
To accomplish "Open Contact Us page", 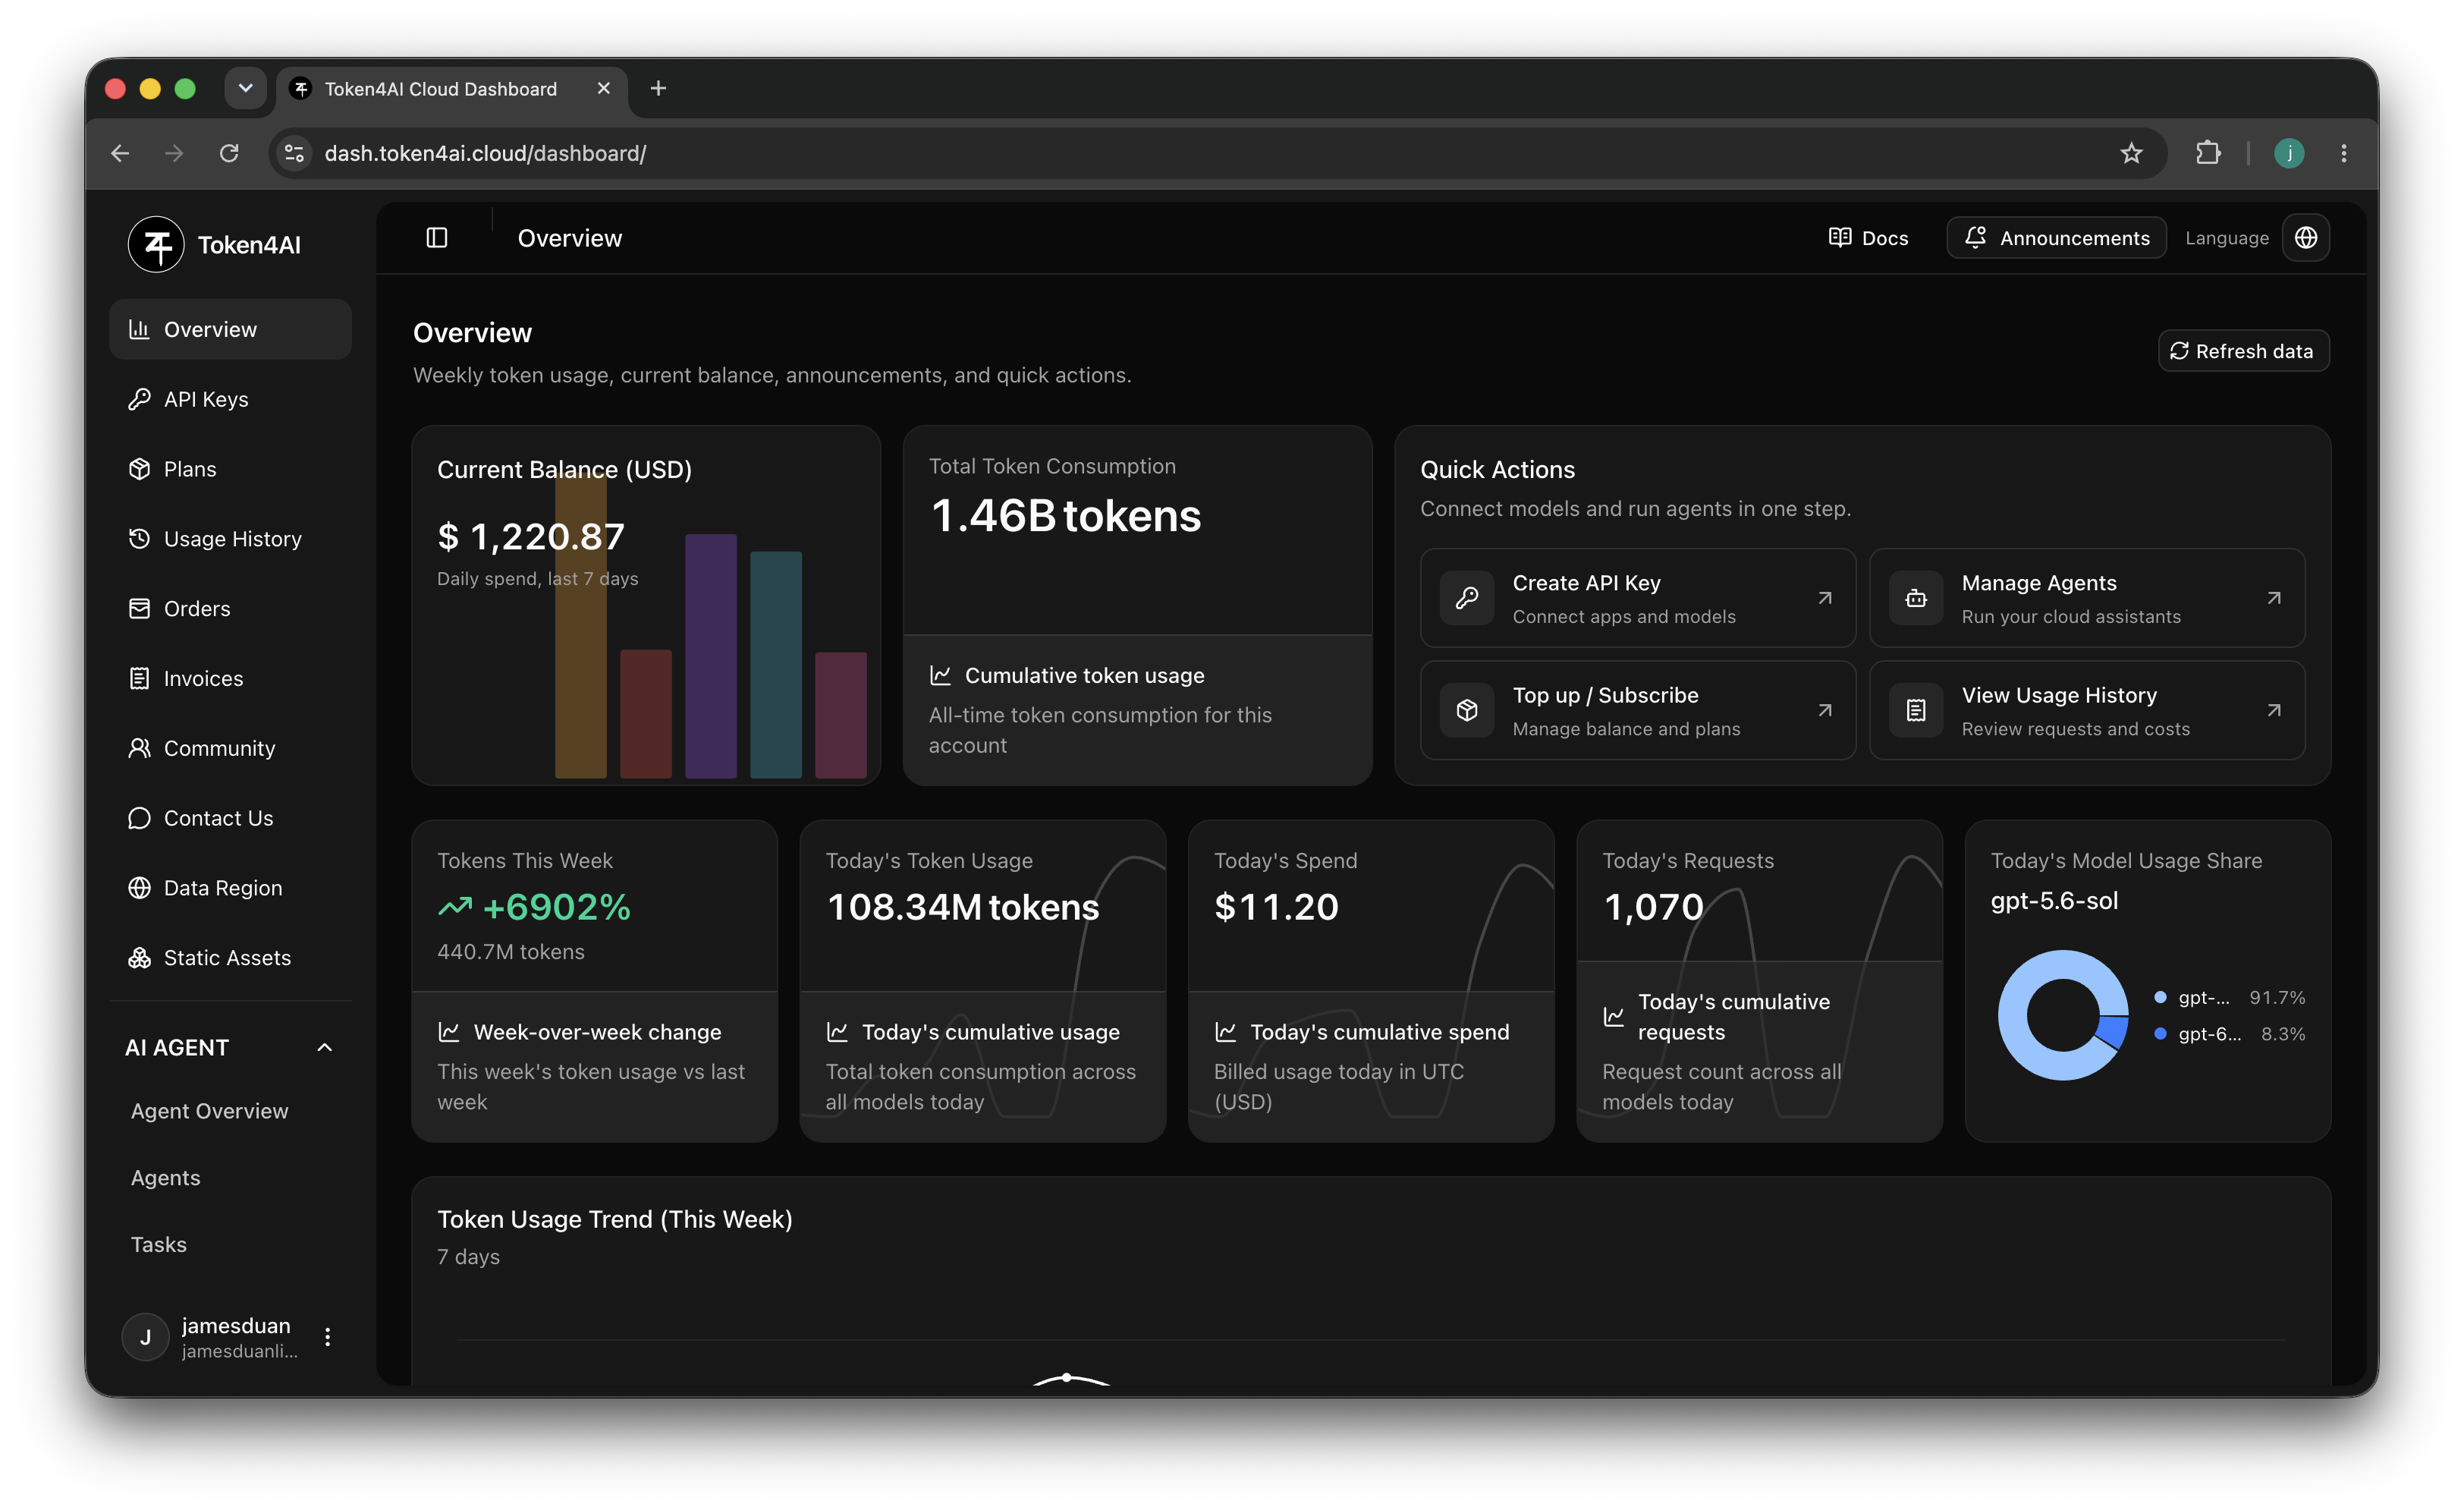I will (x=230, y=818).
